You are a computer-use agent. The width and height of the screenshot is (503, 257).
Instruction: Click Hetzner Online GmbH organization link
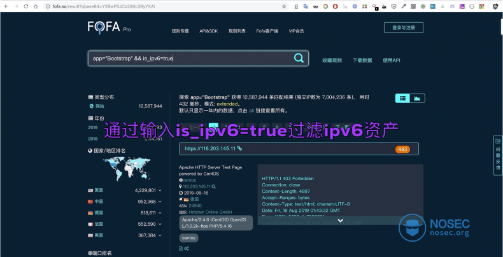(210, 212)
